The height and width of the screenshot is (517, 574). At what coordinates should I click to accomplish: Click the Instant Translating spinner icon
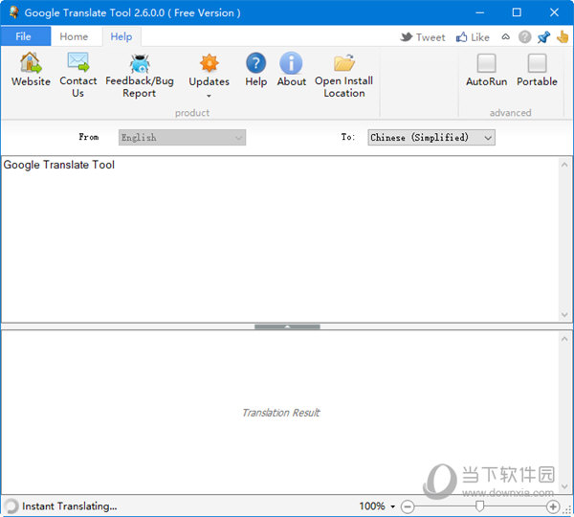coord(11,506)
